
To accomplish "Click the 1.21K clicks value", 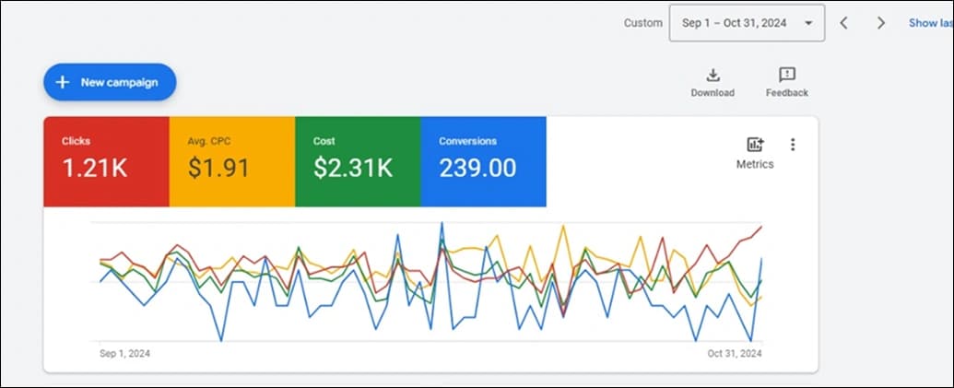I will click(x=95, y=168).
